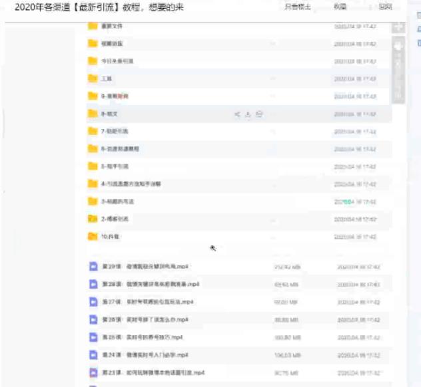Viewport: 421px width, 387px height.
Task: Click the folder icon of the folder numbered 7
Action: pos(93,131)
